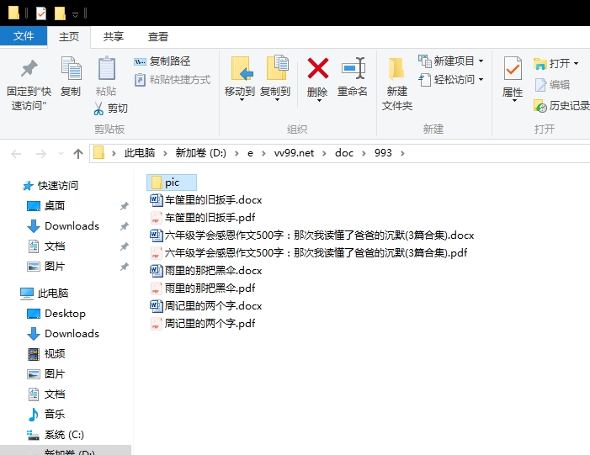Click 新加卷 (D:) in the address path
The image size is (590, 455).
200,153
